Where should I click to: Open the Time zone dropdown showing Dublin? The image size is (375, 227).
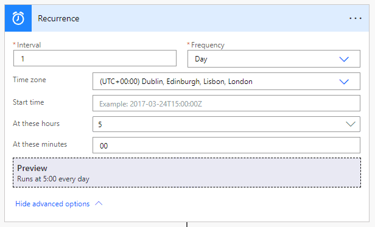[226, 82]
